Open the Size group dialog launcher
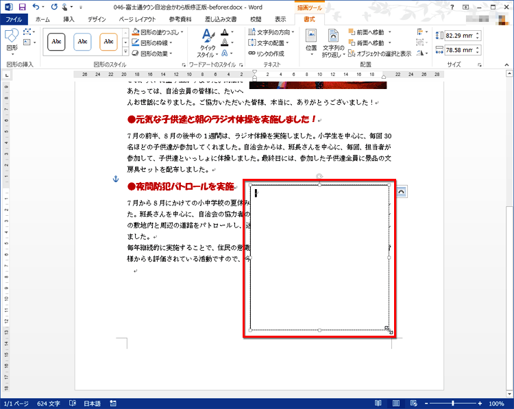The width and height of the screenshot is (514, 409). tap(480, 65)
